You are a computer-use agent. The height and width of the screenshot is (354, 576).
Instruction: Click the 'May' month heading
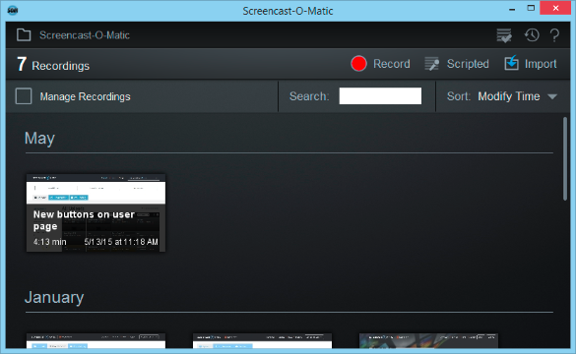tap(39, 139)
